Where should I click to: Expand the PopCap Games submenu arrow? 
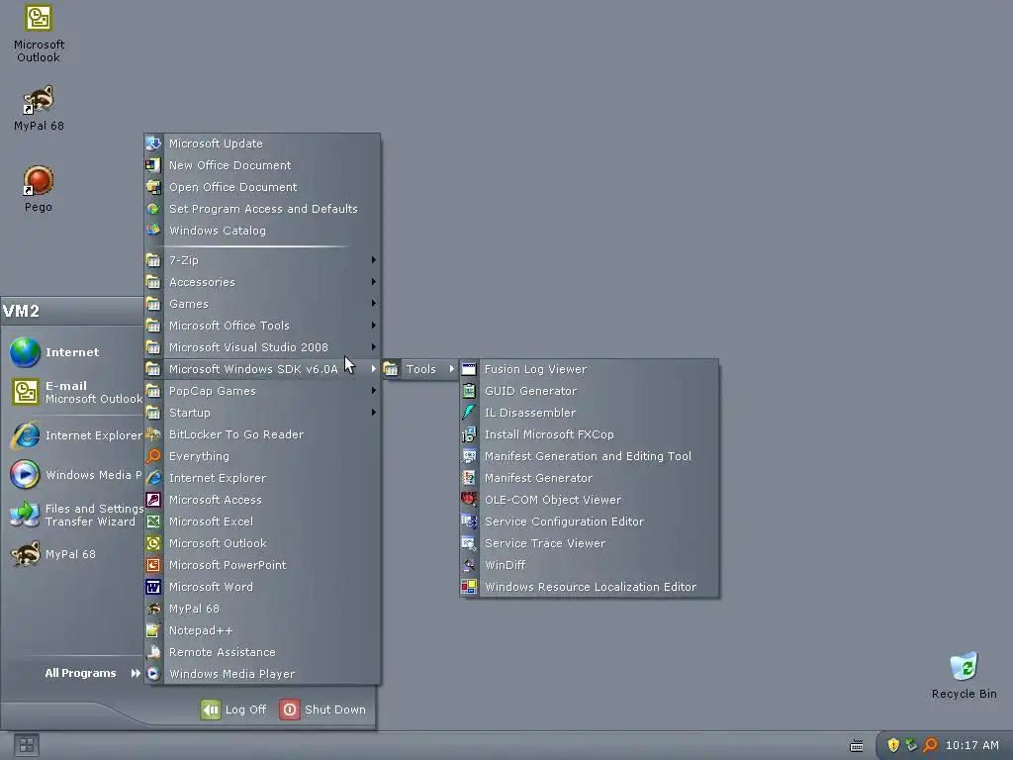point(373,390)
